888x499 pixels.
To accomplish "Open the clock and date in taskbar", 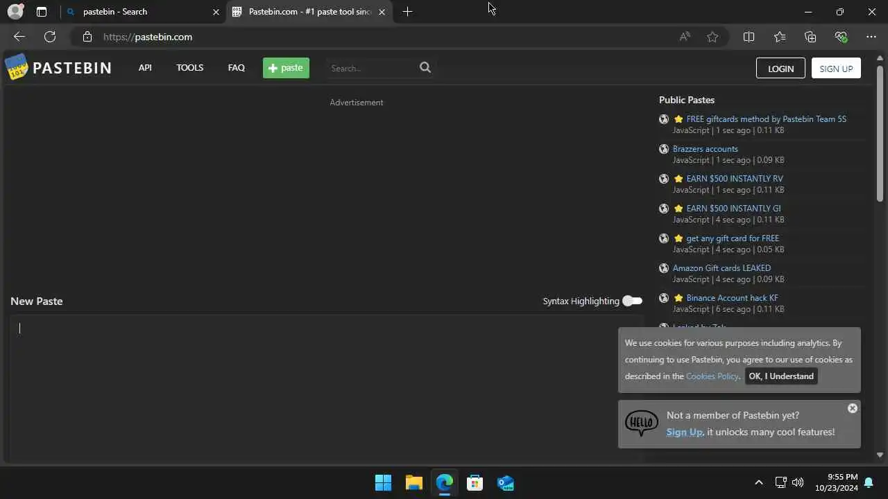I will tap(837, 482).
